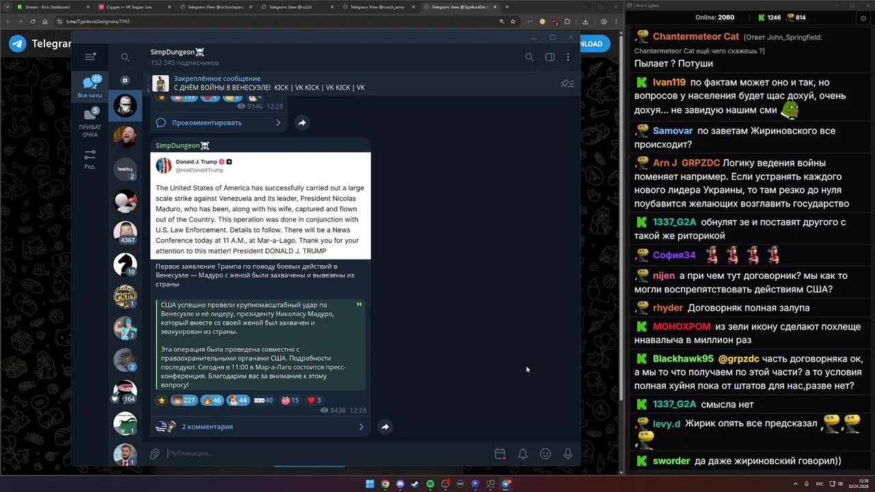Toggle the heart reaction with 3 count
Viewport: 875px width, 492px height.
314,400
